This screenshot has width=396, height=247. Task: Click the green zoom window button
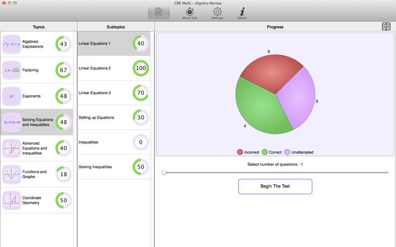[15, 3]
